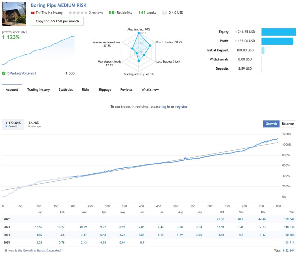
Task: Click the 2023 year total 148.83%
Action: (289, 227)
